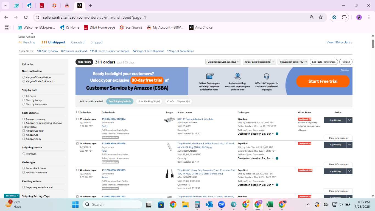Screen dimensions: 375x211
Task: Open Order date (descending) sort dropdown
Action: pos(259,62)
